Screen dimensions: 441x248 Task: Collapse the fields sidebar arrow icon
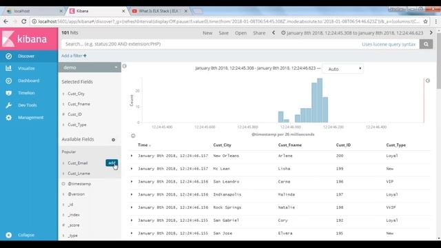click(x=124, y=66)
